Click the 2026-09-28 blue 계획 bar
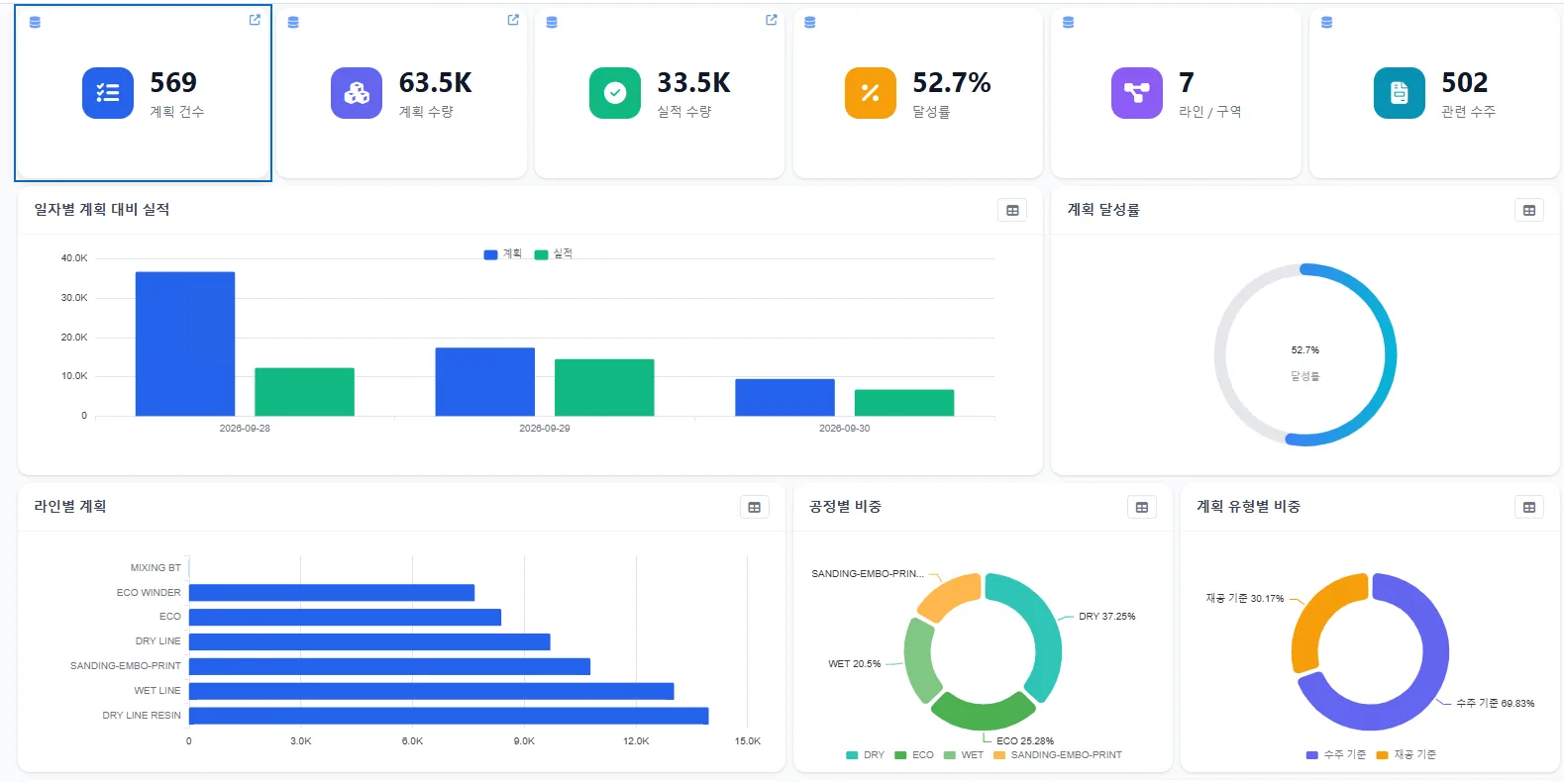 pos(185,343)
